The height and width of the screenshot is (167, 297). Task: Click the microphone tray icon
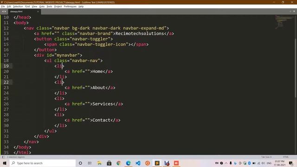(x=231, y=163)
